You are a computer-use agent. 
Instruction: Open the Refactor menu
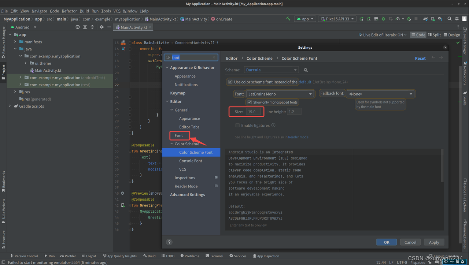69,11
